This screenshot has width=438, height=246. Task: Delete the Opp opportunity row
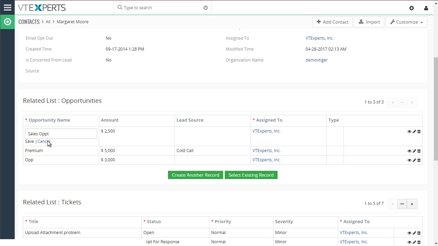(x=419, y=160)
